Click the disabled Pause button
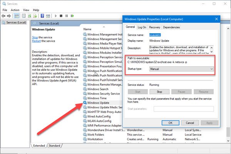The height and width of the screenshot is (154, 231). tap(181, 92)
